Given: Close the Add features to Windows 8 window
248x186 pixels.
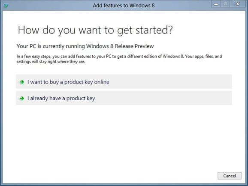Looking at the screenshot, I should [238, 4].
